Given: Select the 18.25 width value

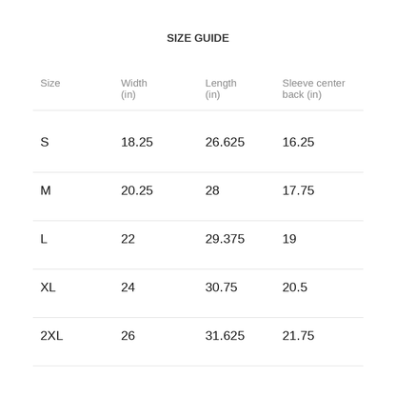Looking at the screenshot, I should (x=137, y=142).
